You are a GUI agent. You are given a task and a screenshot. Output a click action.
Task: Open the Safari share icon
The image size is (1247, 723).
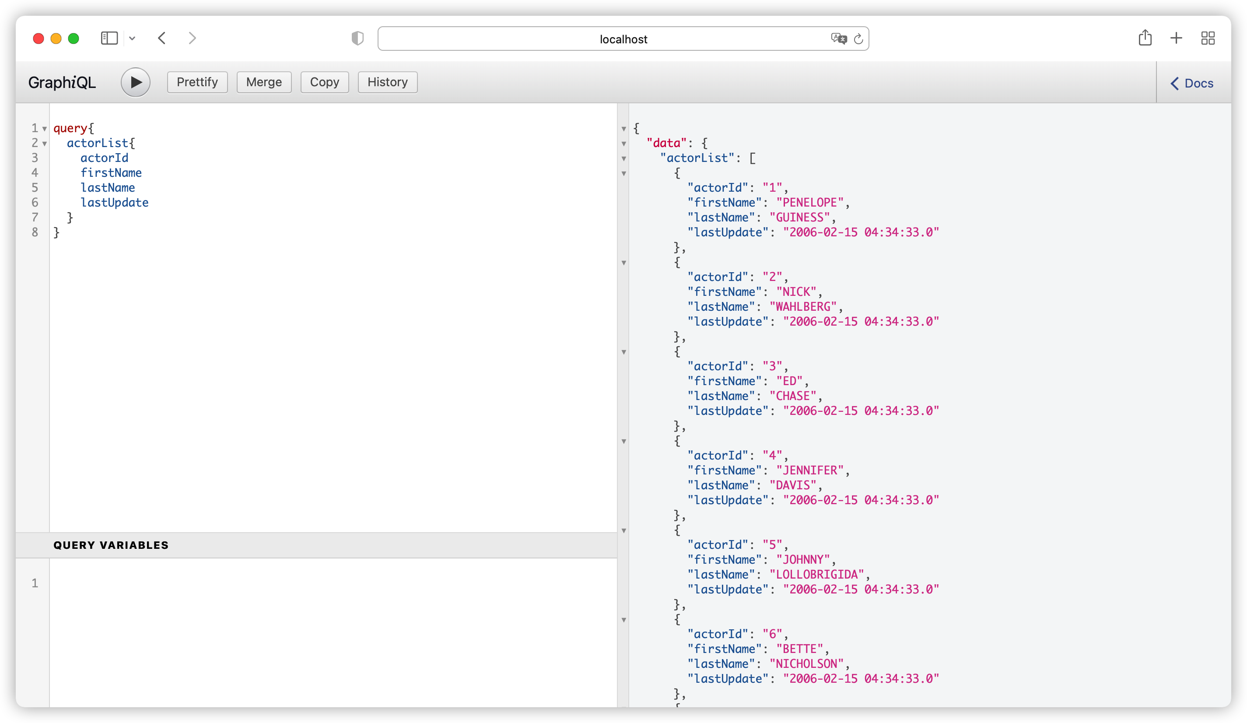coord(1145,38)
